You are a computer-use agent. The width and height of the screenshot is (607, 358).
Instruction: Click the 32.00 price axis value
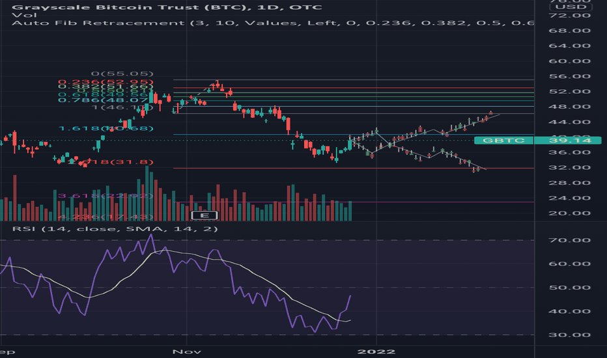570,167
